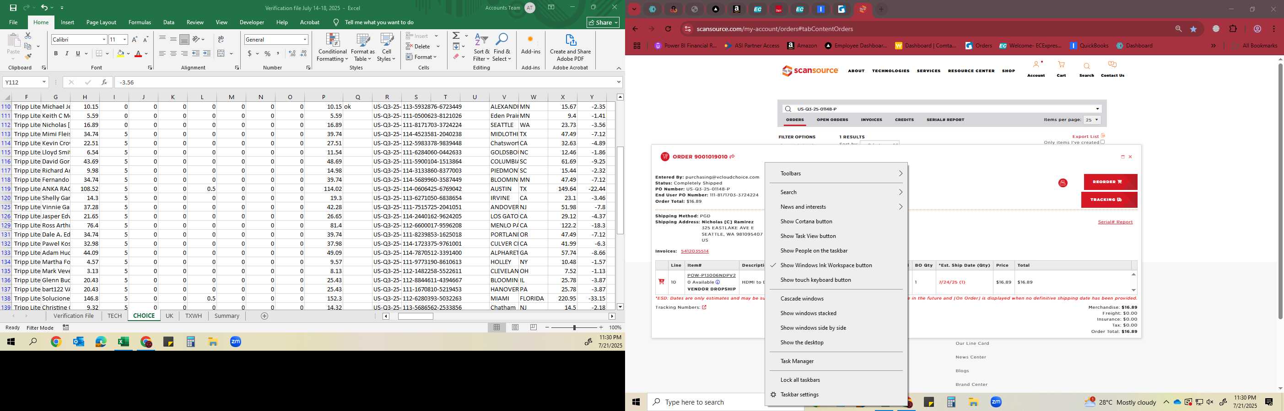1284x411 pixels.
Task: Open Sort & Filter menu
Action: tap(481, 47)
